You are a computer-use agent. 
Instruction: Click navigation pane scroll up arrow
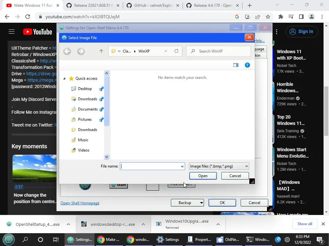pyautogui.click(x=107, y=73)
